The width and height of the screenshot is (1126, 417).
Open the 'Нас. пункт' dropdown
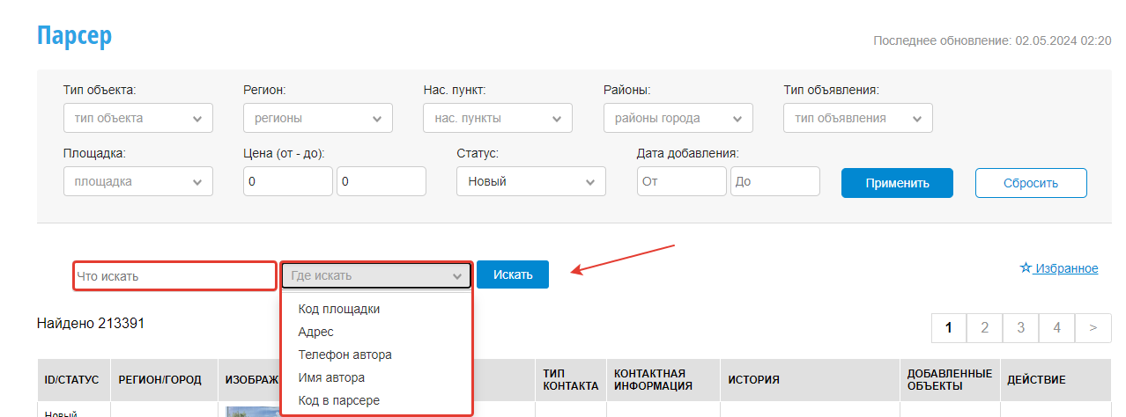click(x=498, y=118)
